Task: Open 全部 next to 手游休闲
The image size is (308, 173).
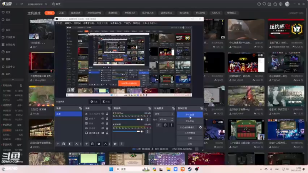Action: 20,145
